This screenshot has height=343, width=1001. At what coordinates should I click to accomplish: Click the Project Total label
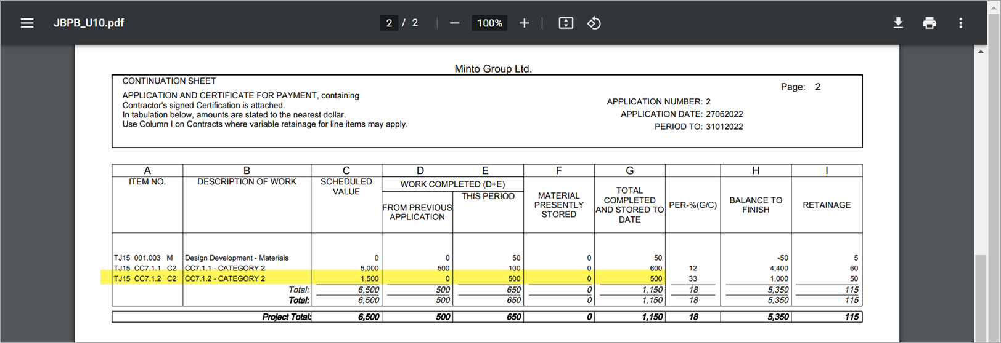coord(287,317)
